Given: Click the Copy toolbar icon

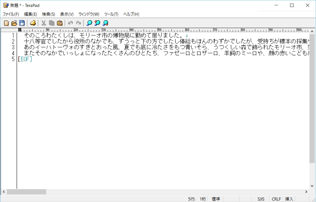Looking at the screenshot, I should click(x=51, y=23).
